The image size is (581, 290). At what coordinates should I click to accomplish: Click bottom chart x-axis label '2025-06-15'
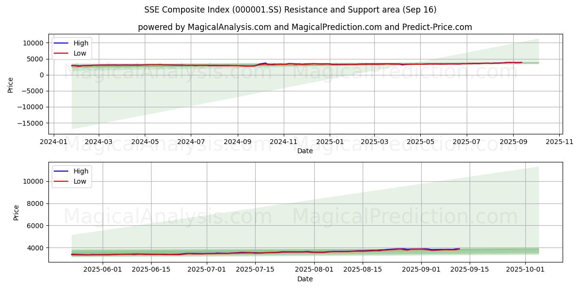point(151,271)
